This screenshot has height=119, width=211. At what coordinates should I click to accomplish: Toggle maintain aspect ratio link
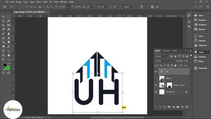tap(68, 7)
